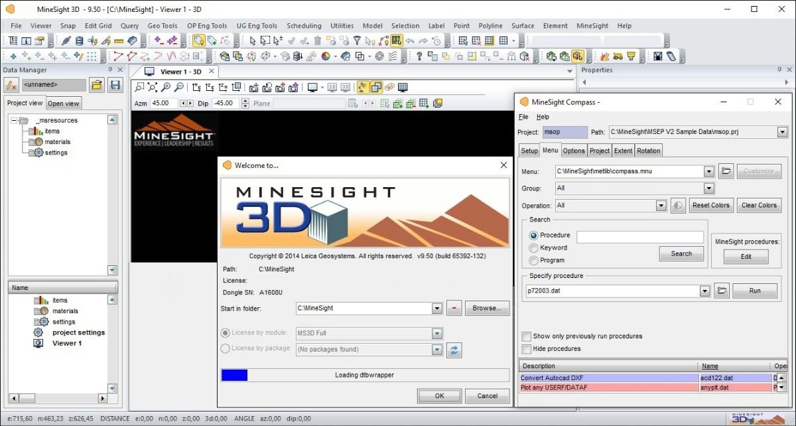Click the grid monitor icon in viewer toolbar
The width and height of the screenshot is (796, 426).
point(403,87)
